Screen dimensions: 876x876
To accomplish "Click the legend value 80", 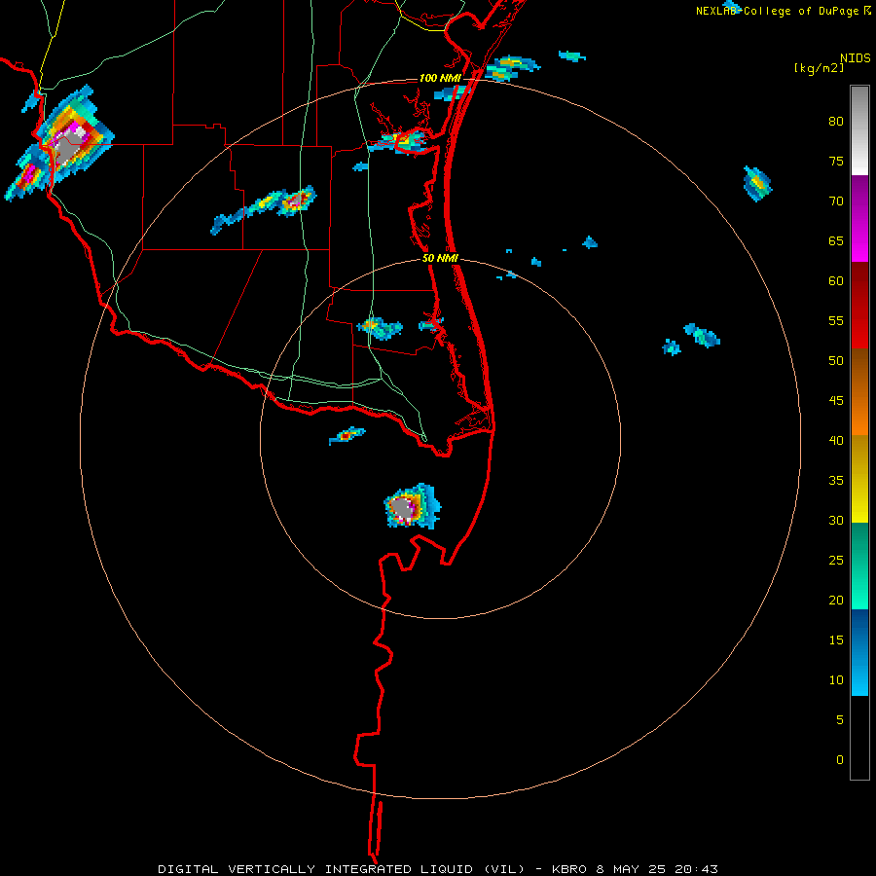I will [836, 122].
